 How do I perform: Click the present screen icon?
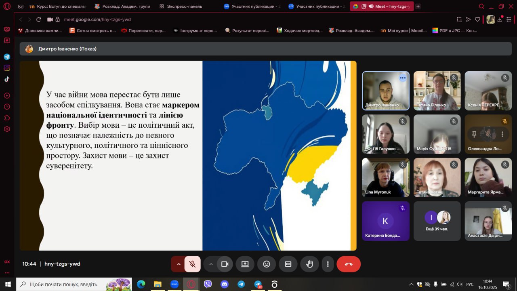pyautogui.click(x=245, y=264)
